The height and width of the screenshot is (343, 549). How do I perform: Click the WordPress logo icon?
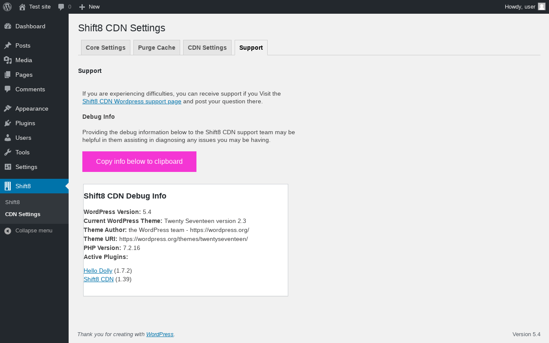coord(7,7)
